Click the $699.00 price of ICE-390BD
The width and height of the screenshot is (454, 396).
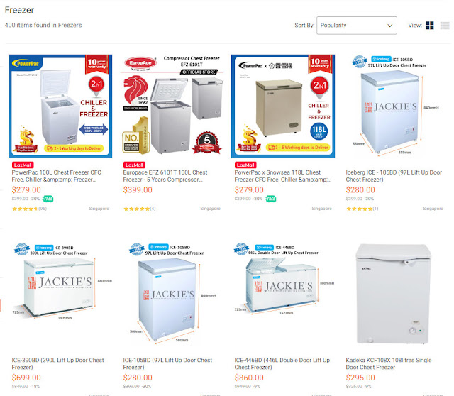pyautogui.click(x=26, y=378)
